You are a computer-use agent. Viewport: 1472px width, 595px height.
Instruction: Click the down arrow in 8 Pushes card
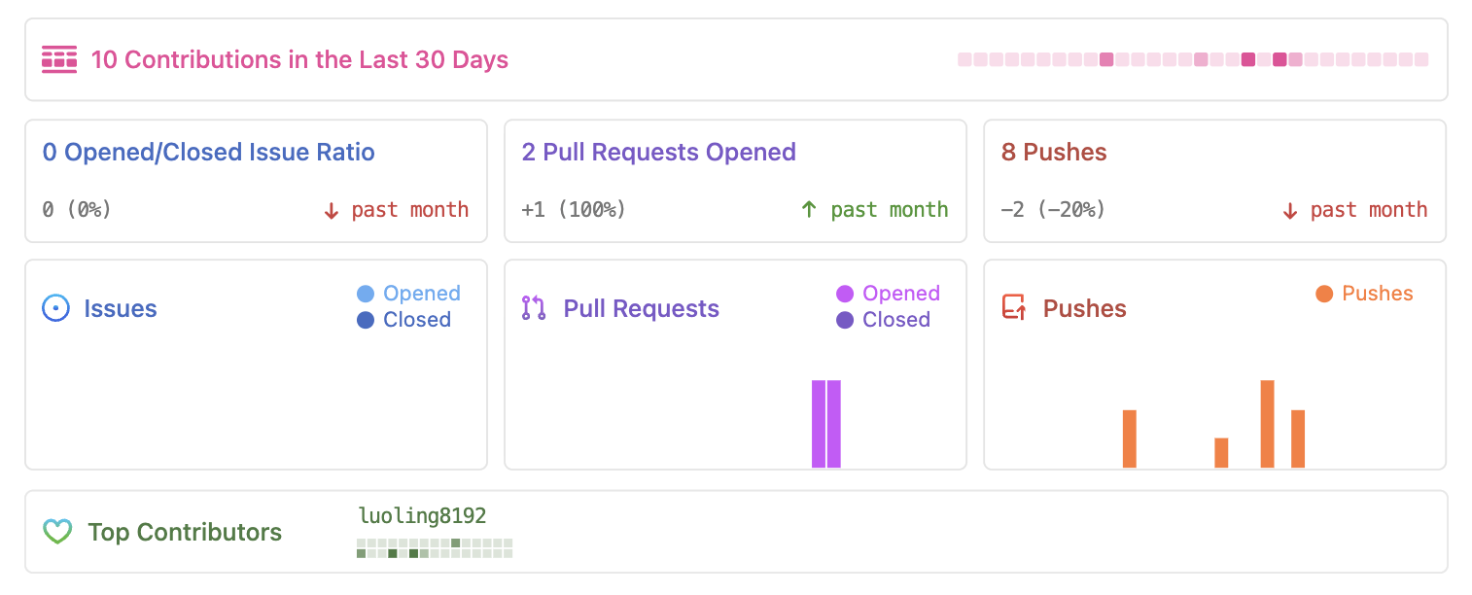tap(1290, 210)
